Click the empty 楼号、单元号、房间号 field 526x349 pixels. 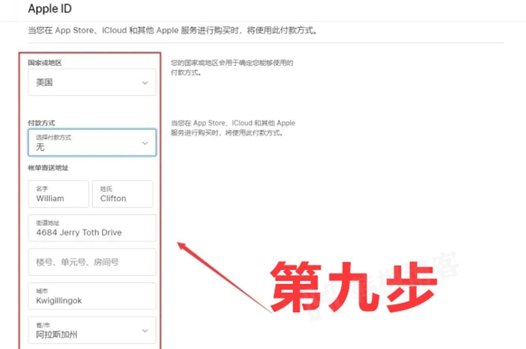[91, 262]
